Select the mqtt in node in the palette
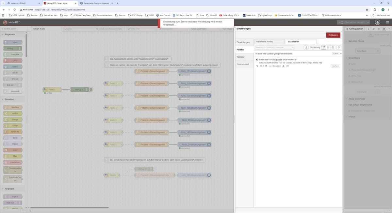 pyautogui.click(x=13, y=197)
